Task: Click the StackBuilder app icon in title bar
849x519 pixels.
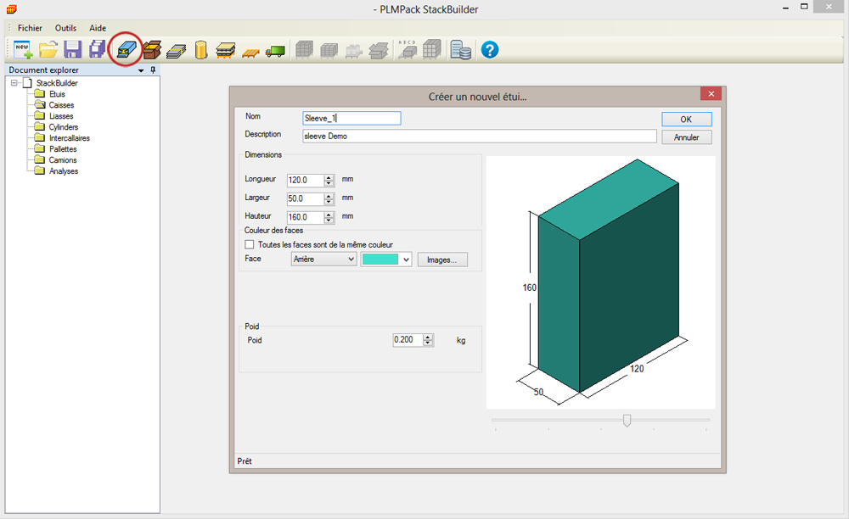Action: pos(11,9)
